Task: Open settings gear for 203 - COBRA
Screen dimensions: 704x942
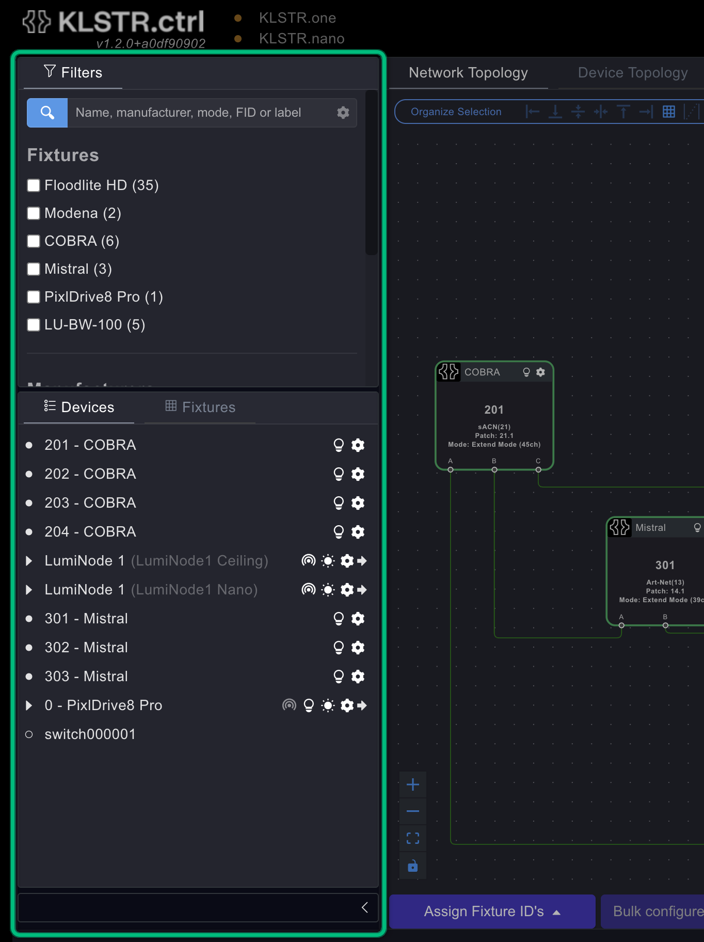Action: pyautogui.click(x=358, y=503)
